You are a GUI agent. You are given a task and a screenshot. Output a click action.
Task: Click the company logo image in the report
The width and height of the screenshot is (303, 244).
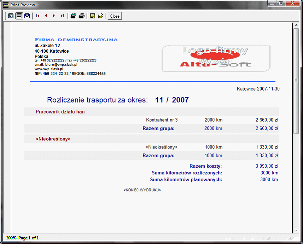click(x=216, y=58)
